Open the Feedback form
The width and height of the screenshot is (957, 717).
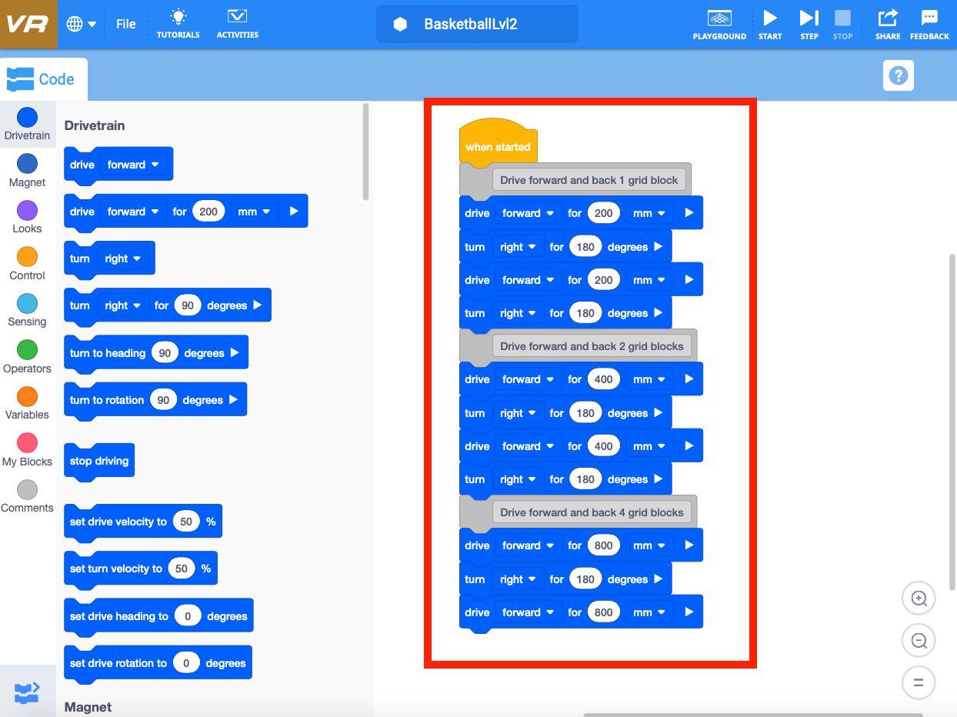click(929, 23)
